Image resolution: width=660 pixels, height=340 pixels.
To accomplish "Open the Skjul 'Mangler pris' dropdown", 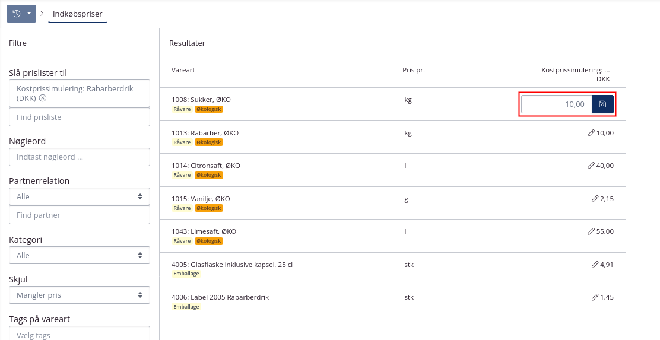I will 79,295.
